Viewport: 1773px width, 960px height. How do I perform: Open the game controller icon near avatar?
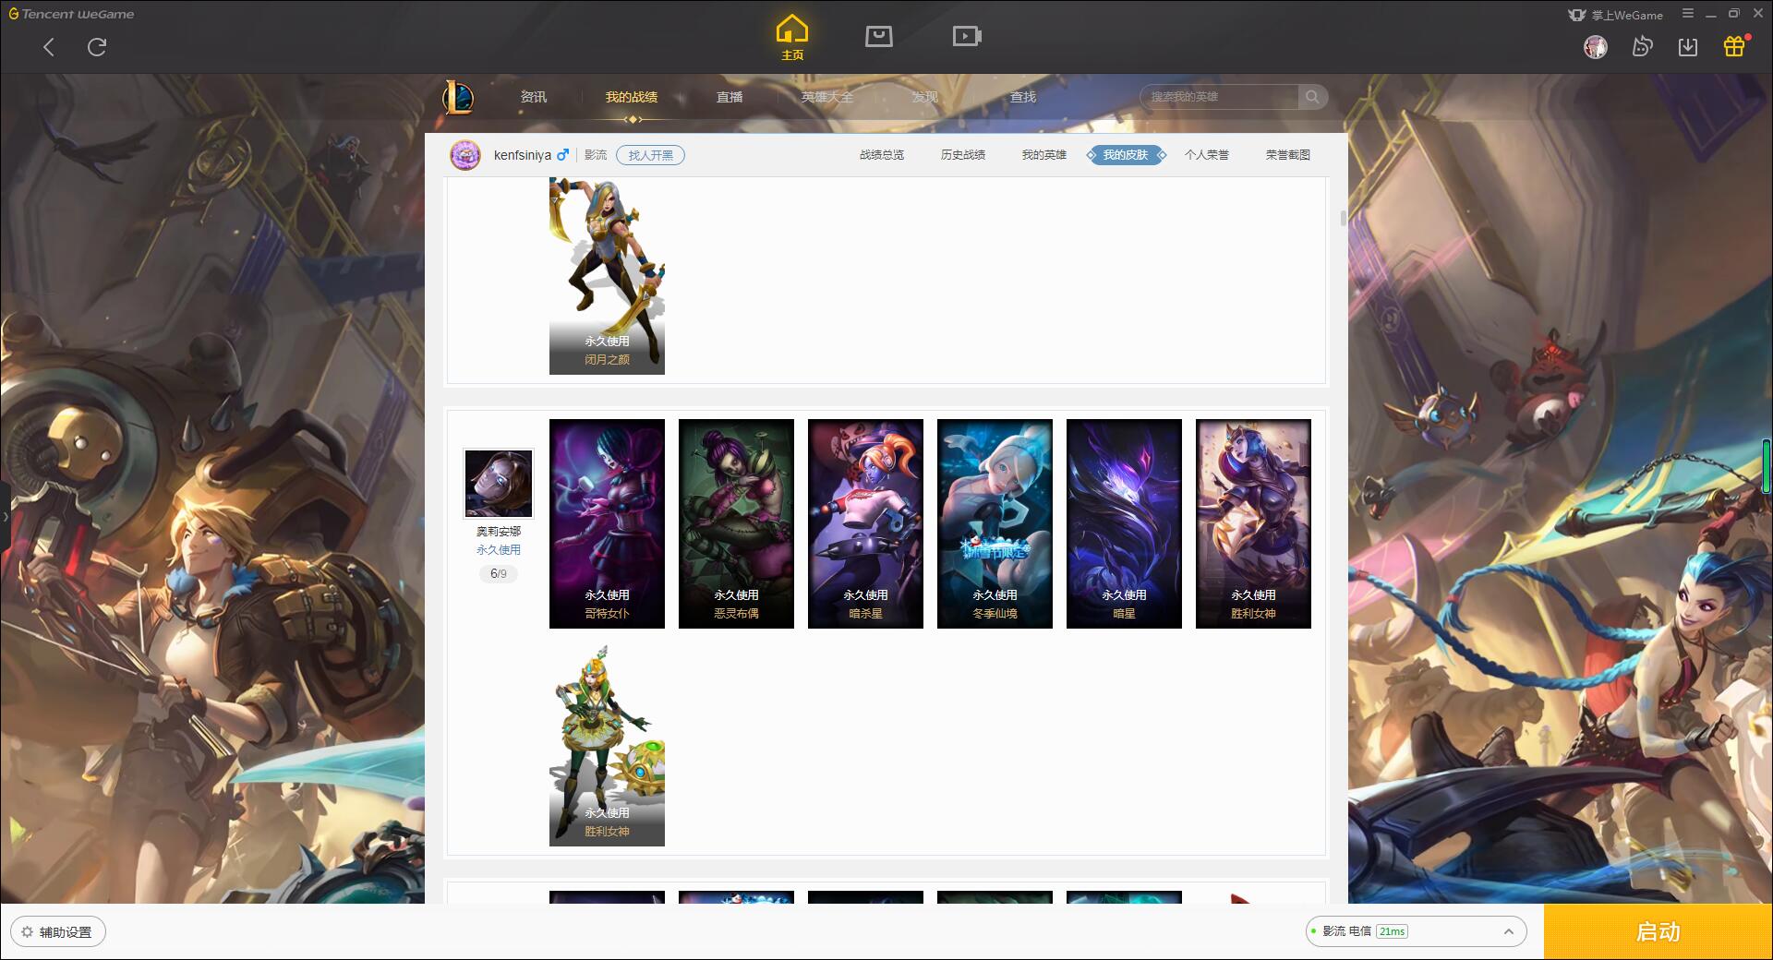(1642, 46)
